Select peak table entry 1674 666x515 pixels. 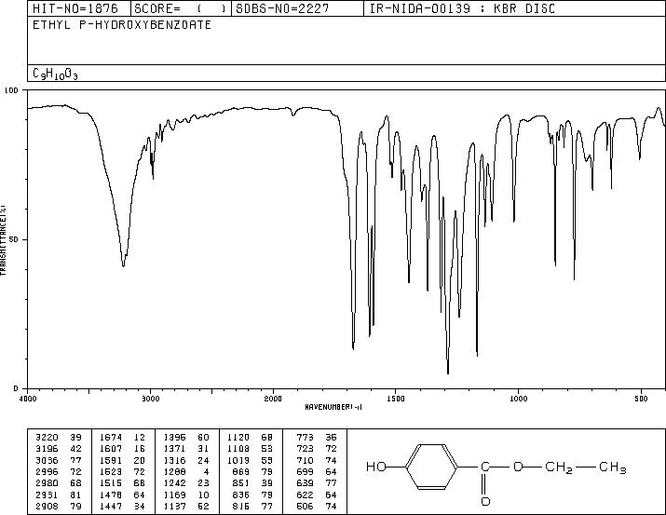(x=111, y=437)
